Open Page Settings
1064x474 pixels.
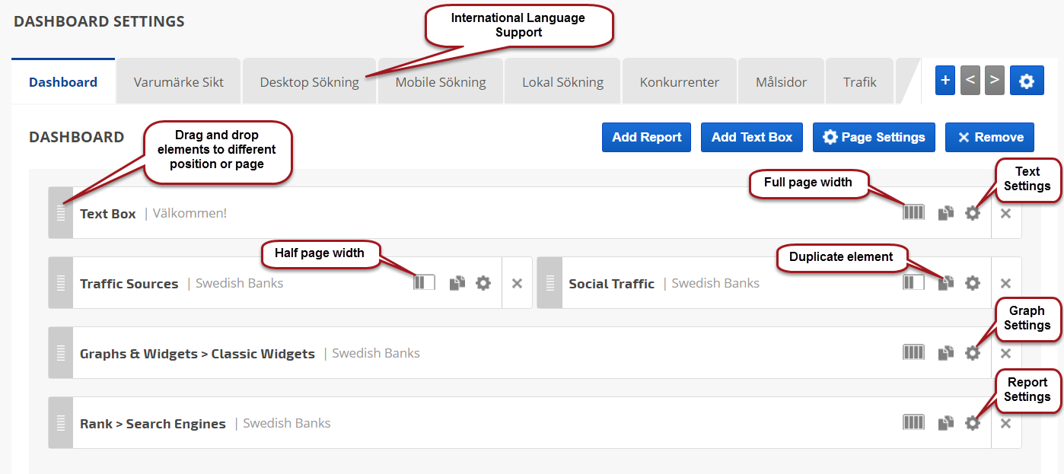click(874, 138)
